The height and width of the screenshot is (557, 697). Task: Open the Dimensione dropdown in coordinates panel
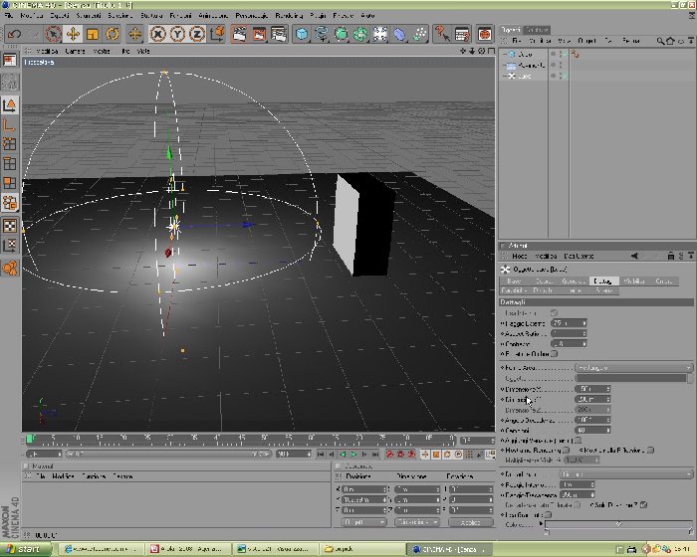click(417, 522)
